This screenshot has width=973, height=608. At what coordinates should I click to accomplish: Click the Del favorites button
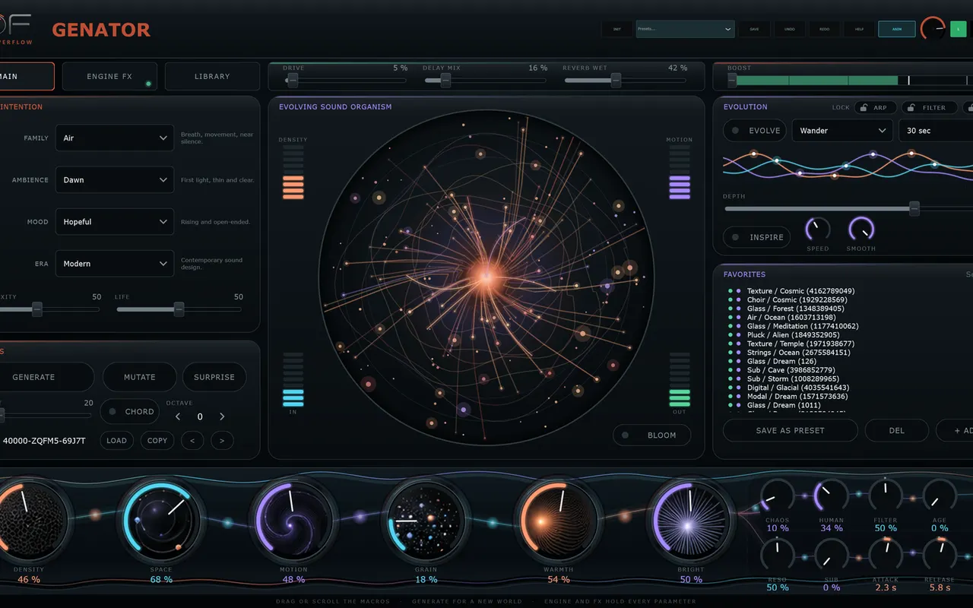point(897,430)
